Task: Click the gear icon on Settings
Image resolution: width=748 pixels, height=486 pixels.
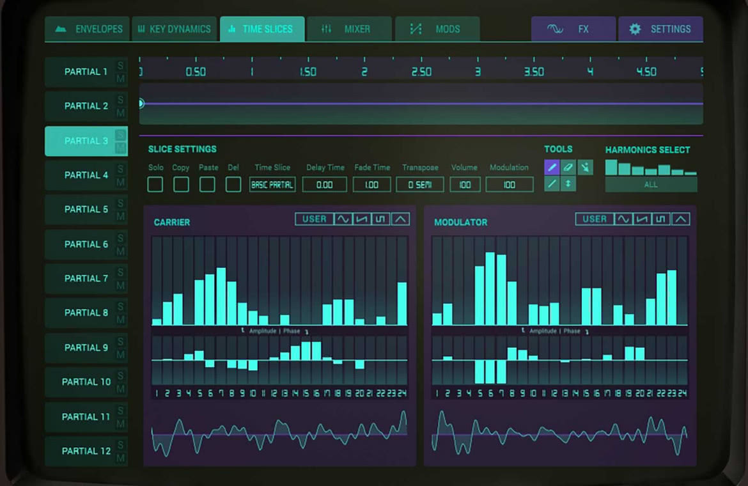Action: tap(635, 29)
